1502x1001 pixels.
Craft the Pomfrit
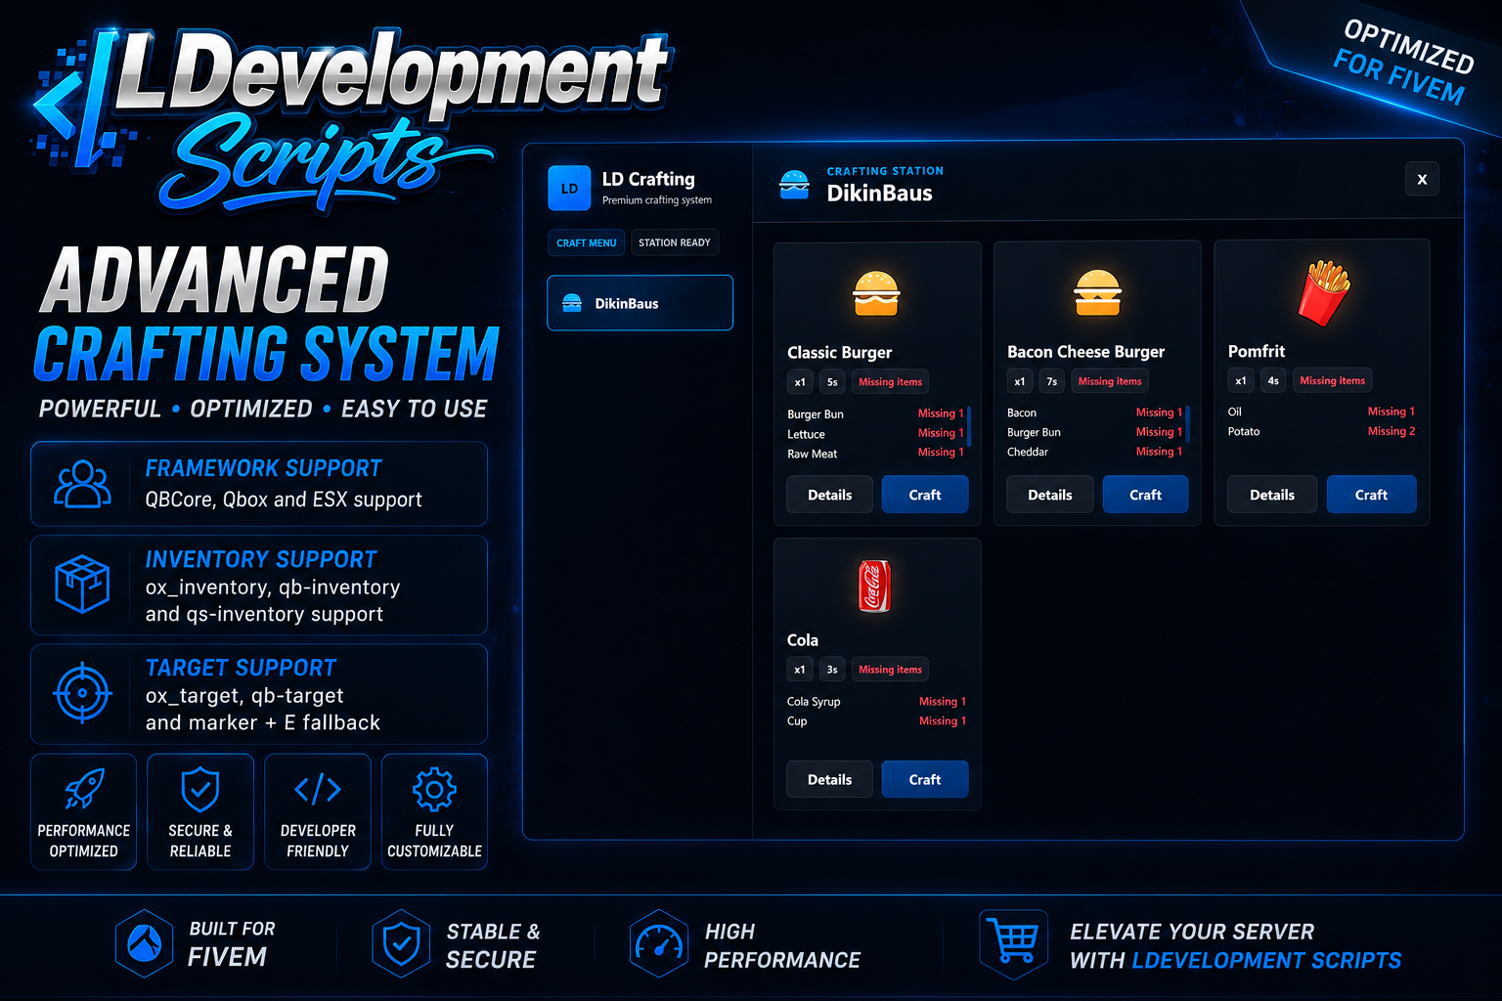1371,495
